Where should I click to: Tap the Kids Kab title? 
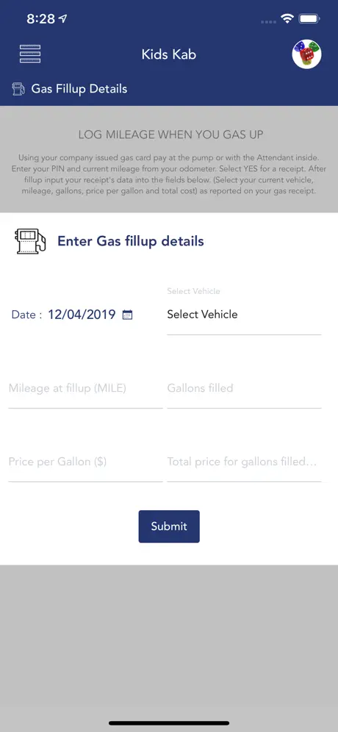169,54
